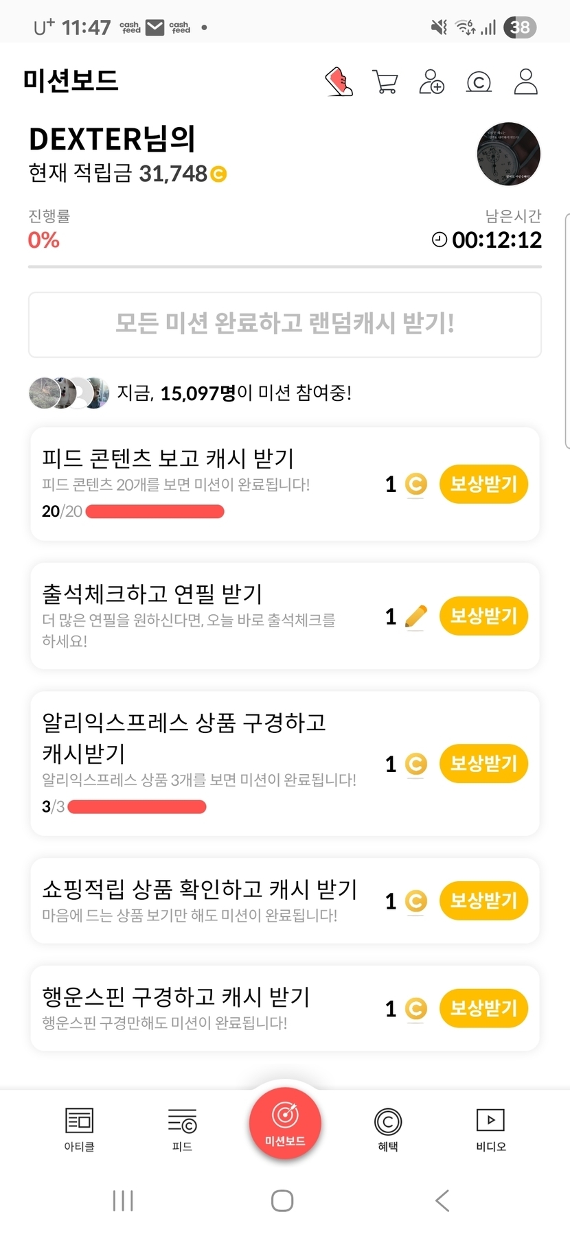Tap the center 미션보드 round button
This screenshot has height=1234, width=570.
point(285,1123)
